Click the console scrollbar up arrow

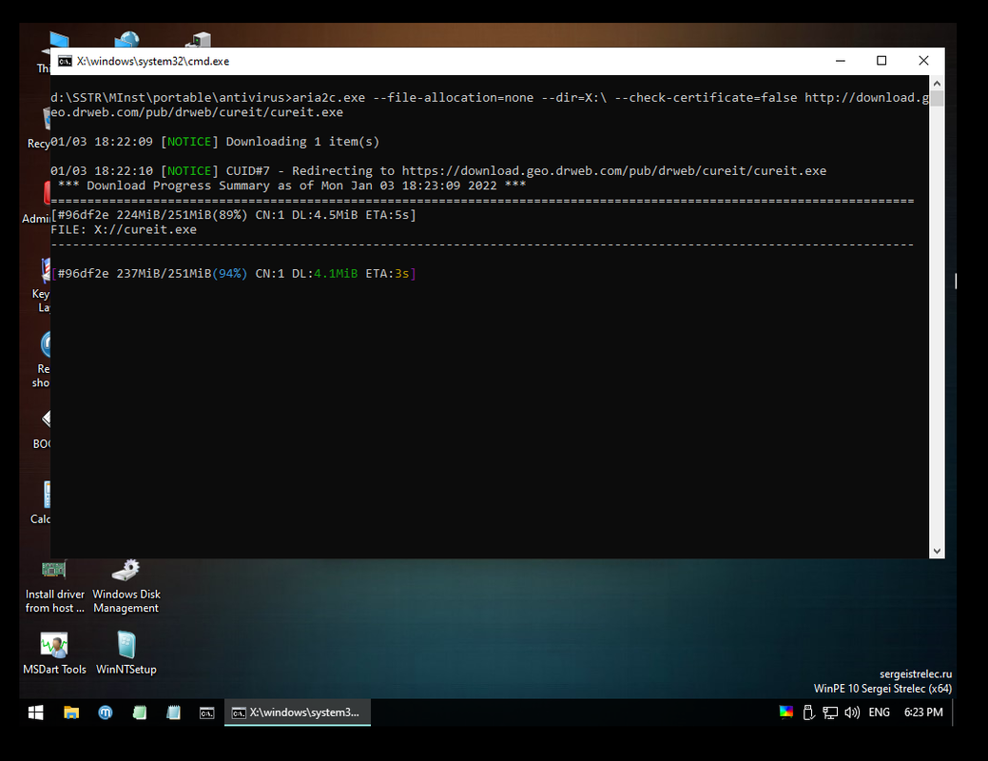tap(937, 83)
